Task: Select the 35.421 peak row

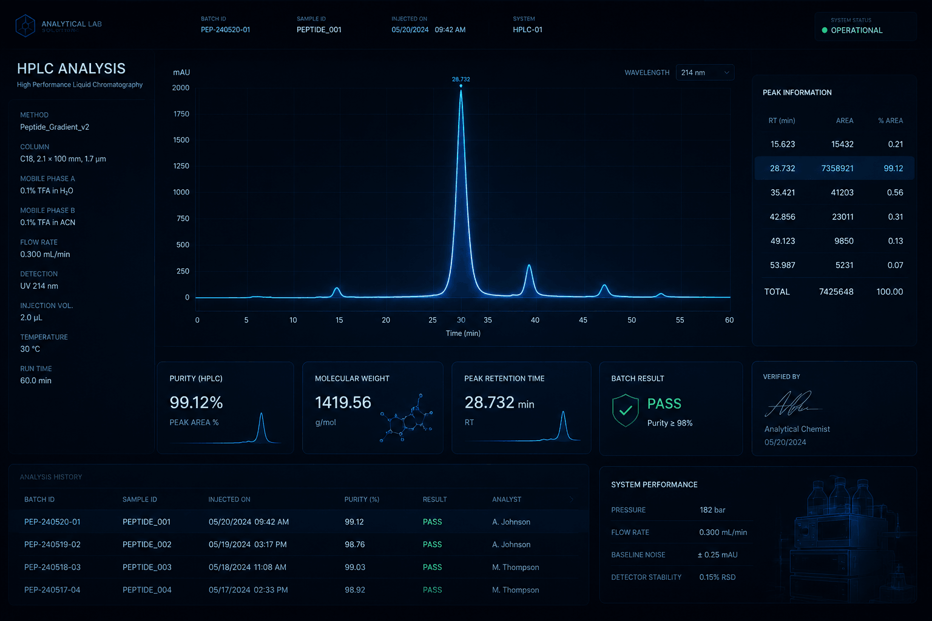Action: pyautogui.click(x=834, y=193)
